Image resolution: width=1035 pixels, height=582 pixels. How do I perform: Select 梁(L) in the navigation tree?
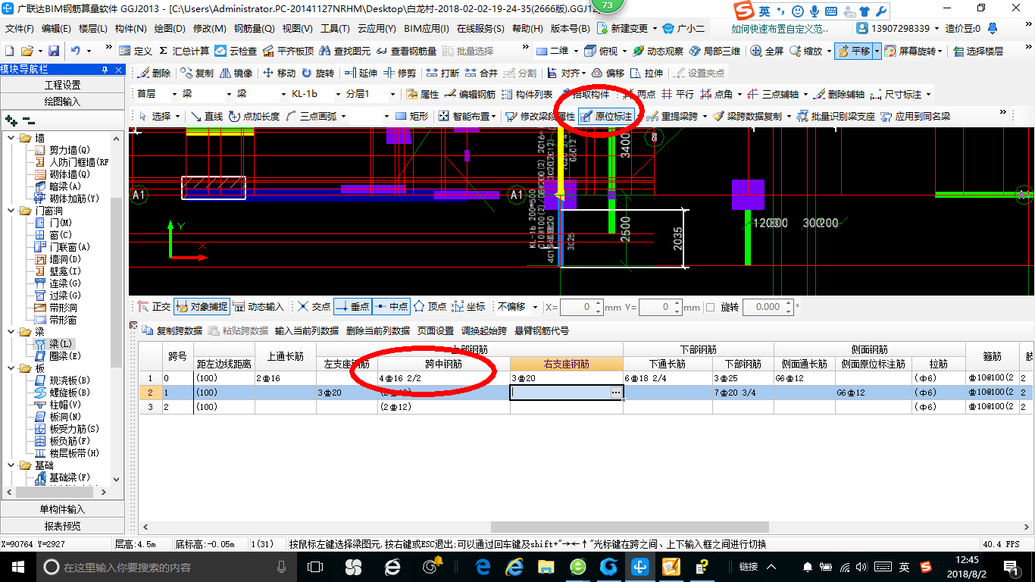coord(61,344)
